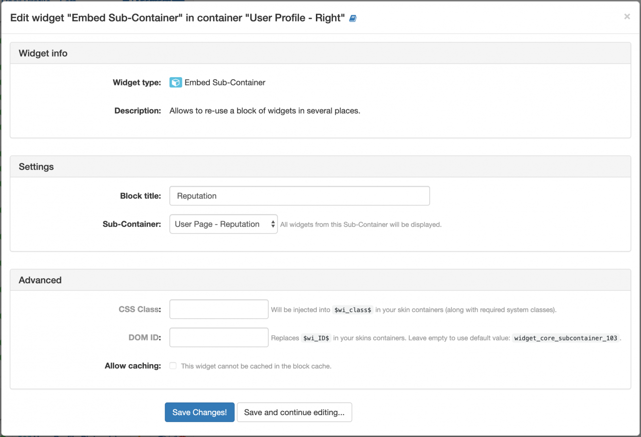
Task: Focus the DOM ID input field
Action: (x=219, y=337)
